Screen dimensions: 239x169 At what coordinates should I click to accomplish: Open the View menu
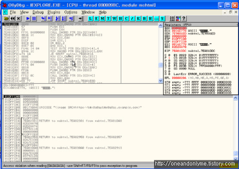coord(24,12)
